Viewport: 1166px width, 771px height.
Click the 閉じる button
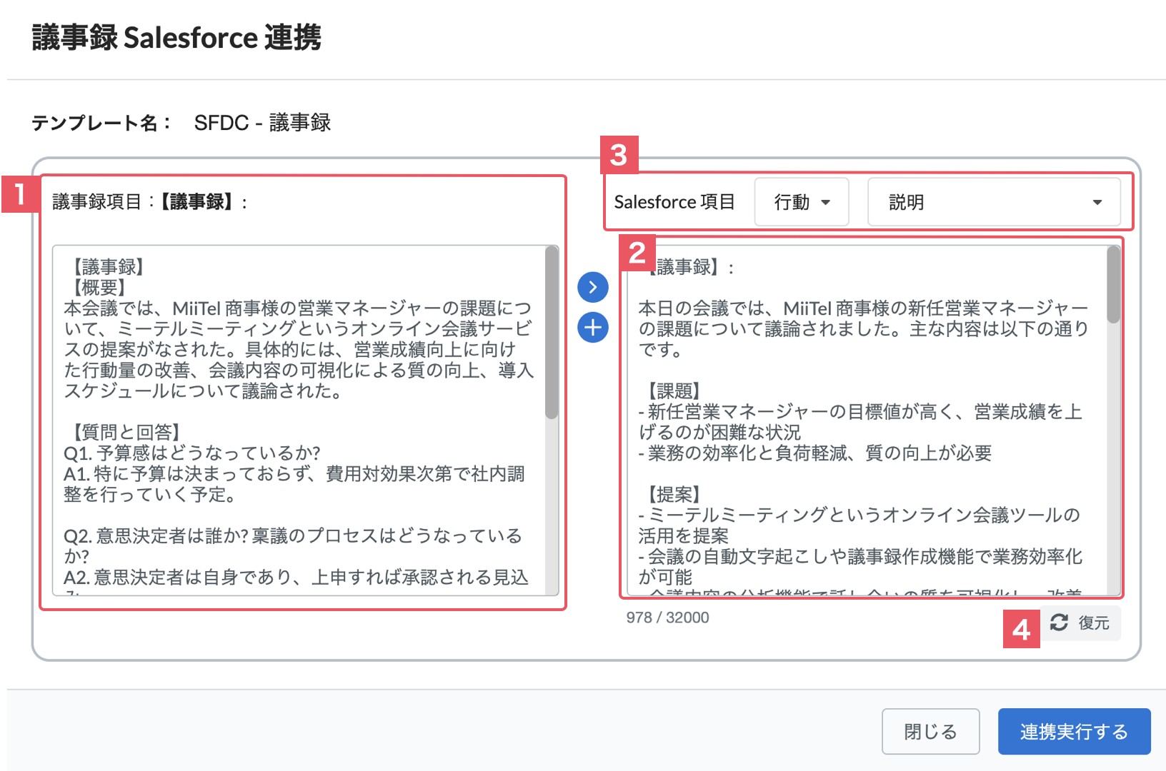coord(930,732)
